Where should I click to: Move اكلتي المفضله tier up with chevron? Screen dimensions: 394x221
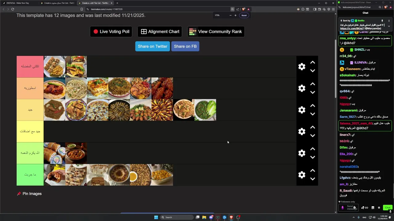[312, 62]
